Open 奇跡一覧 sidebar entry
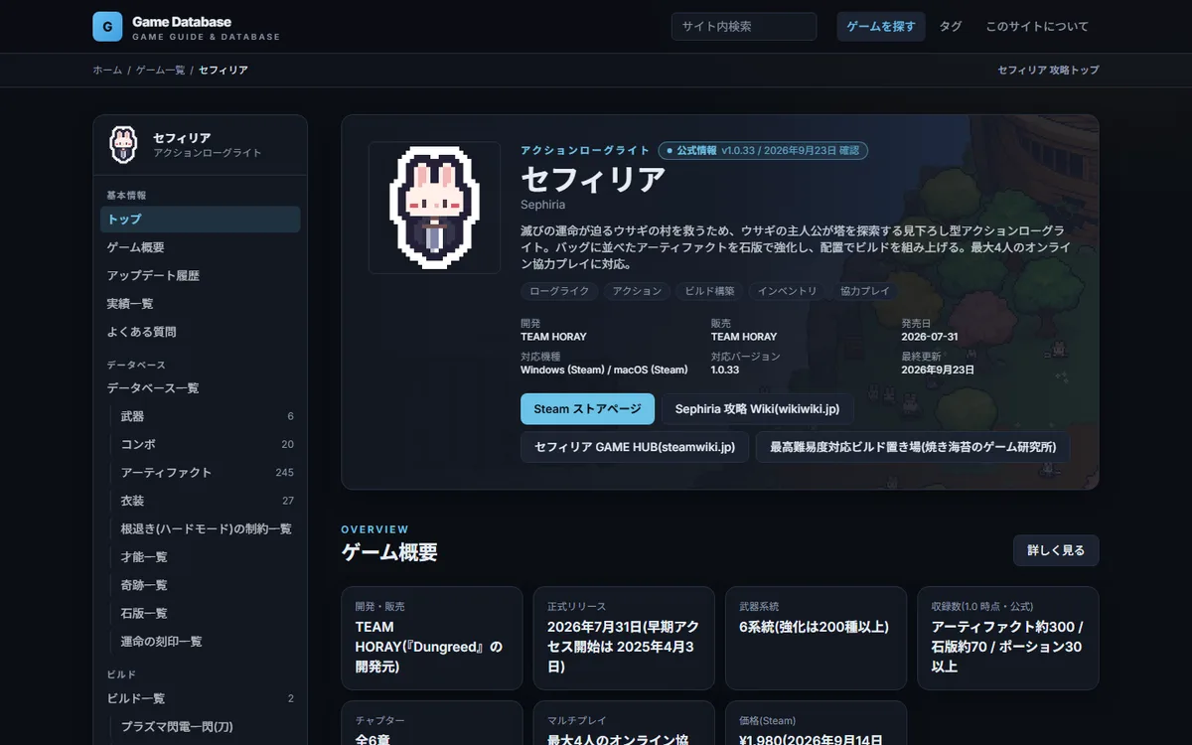This screenshot has width=1192, height=745. click(207, 585)
